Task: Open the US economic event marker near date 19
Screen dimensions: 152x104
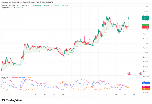Action: [x=129, y=74]
